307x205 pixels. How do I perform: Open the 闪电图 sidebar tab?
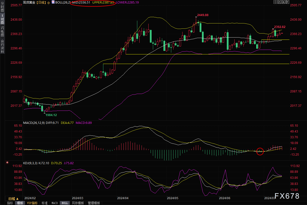point(2,31)
